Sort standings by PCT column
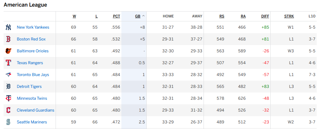 (x=116, y=16)
